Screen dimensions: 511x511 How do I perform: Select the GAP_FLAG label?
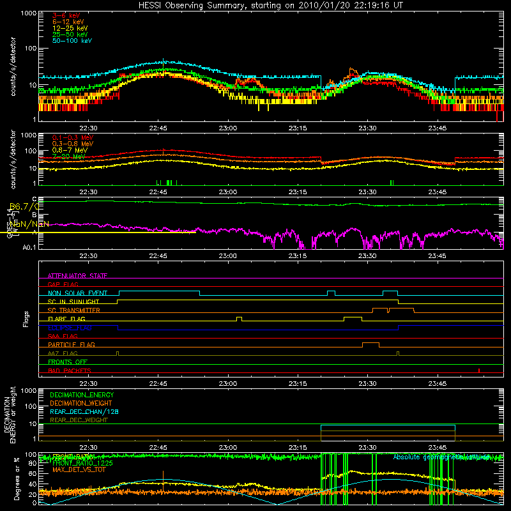click(x=63, y=284)
